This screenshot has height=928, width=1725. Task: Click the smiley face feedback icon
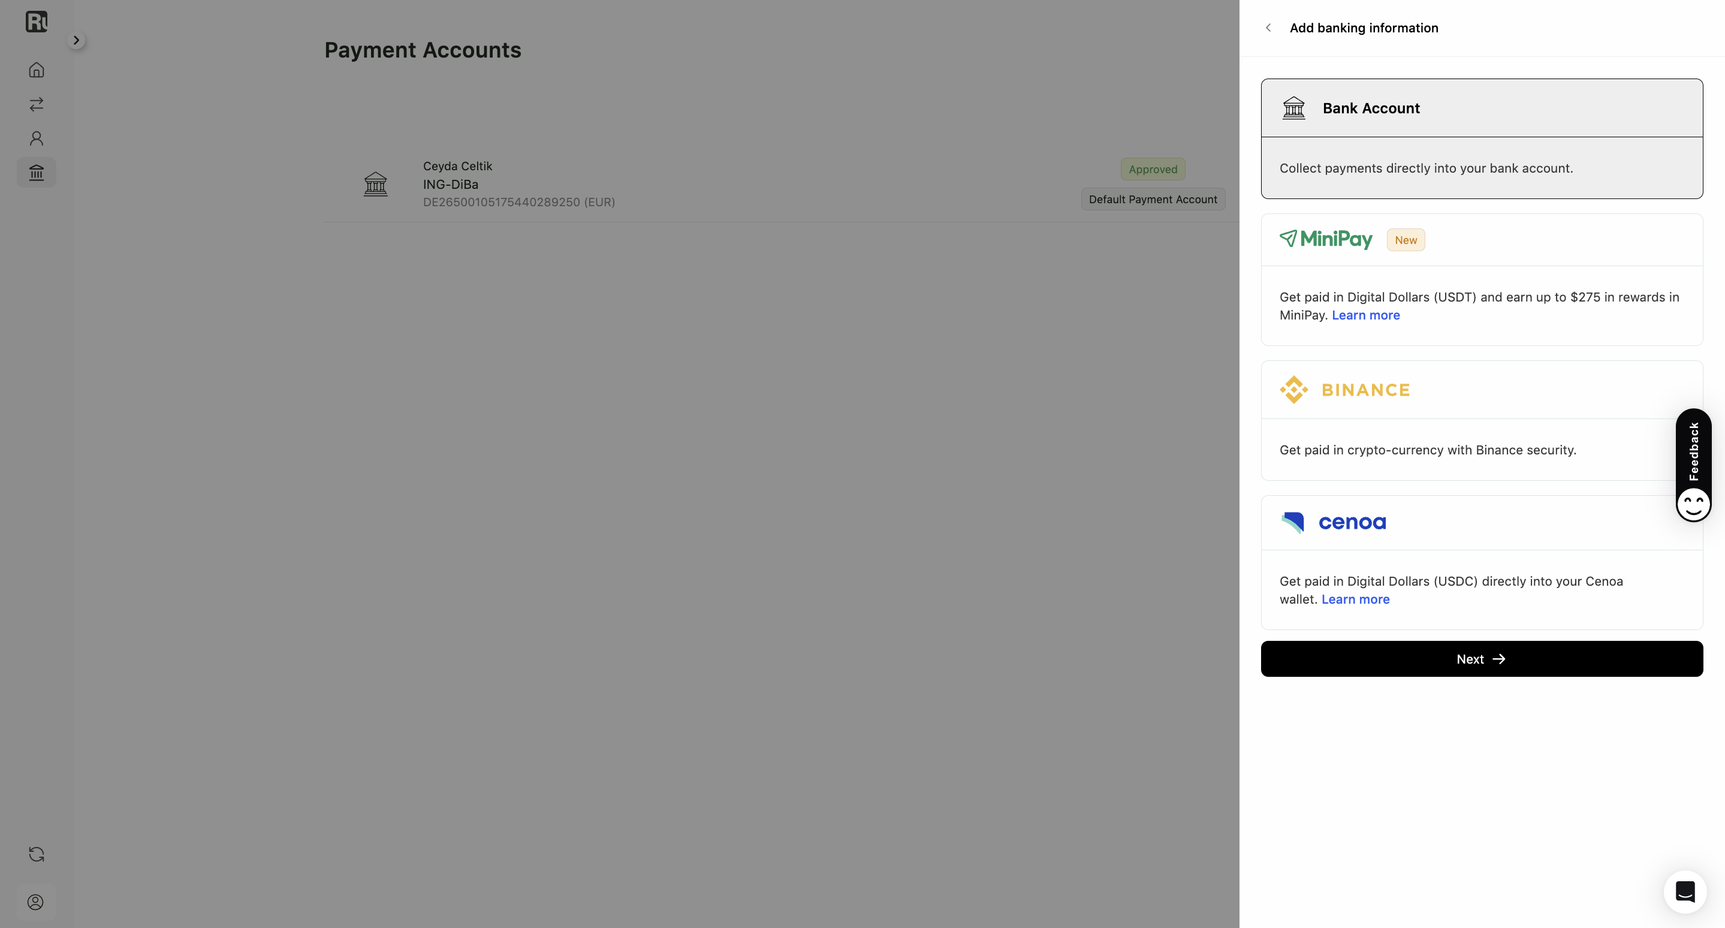1693,504
